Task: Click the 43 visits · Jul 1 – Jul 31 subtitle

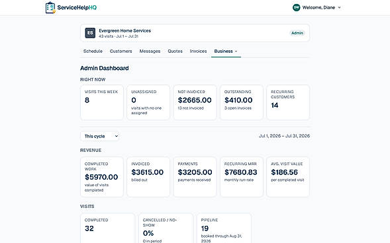Action: click(x=119, y=36)
